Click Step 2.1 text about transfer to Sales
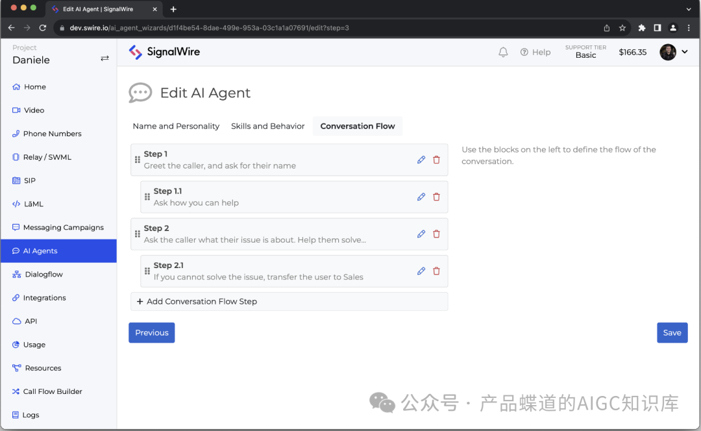This screenshot has height=431, width=701. 258,277
